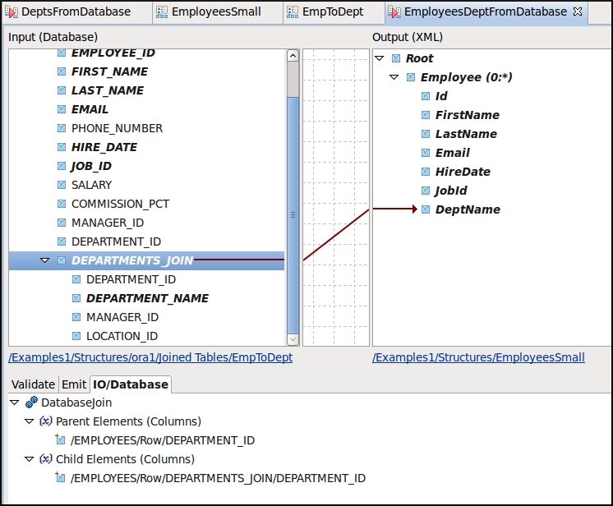Select MANAGER_ID under DEPARTMENTS_JOIN
Screen dimensions: 613x506
coord(122,317)
